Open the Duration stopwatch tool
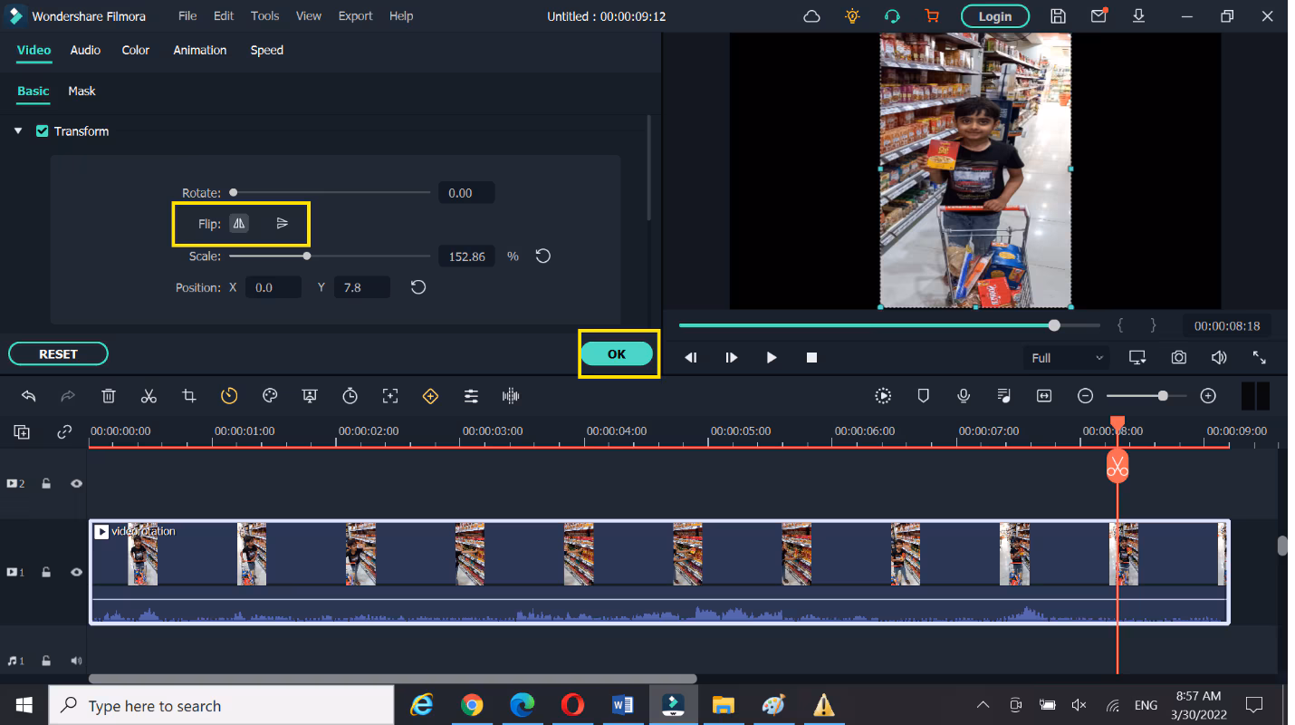This screenshot has height=725, width=1295. (350, 396)
